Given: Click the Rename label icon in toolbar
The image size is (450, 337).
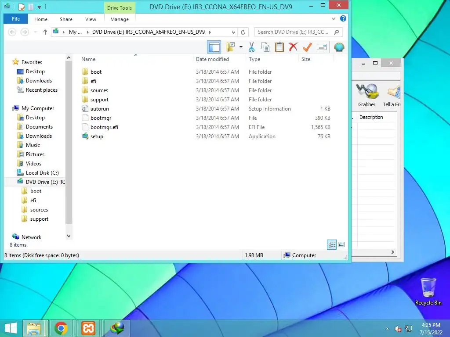Looking at the screenshot, I should coord(321,47).
